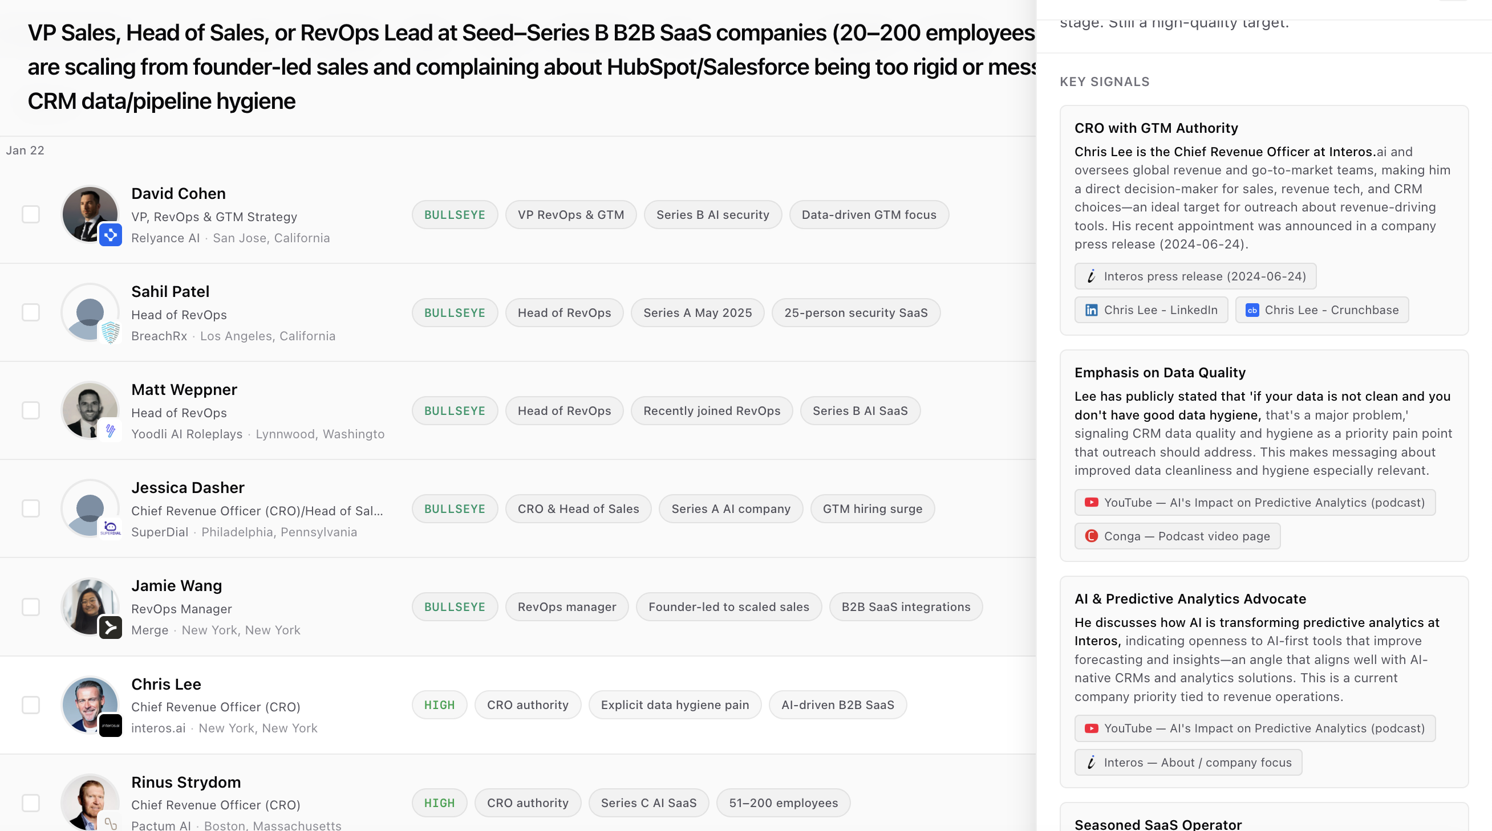Click the 'Founder-led to scaled sales' tag
Screen dimensions: 1492x831
pos(729,607)
